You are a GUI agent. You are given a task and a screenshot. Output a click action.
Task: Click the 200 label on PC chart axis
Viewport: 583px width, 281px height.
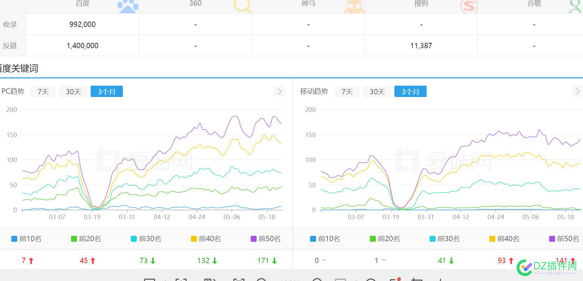click(12, 110)
